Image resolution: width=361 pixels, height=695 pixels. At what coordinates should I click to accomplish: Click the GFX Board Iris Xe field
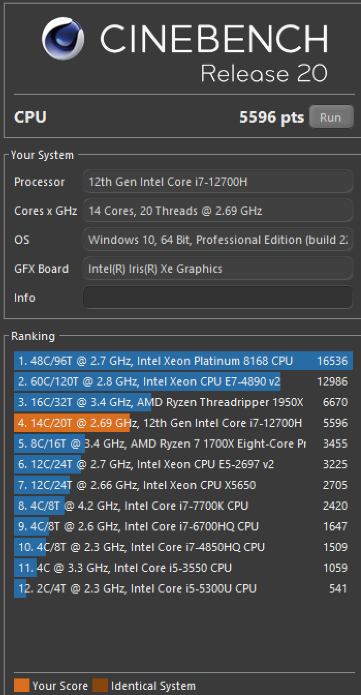point(217,269)
